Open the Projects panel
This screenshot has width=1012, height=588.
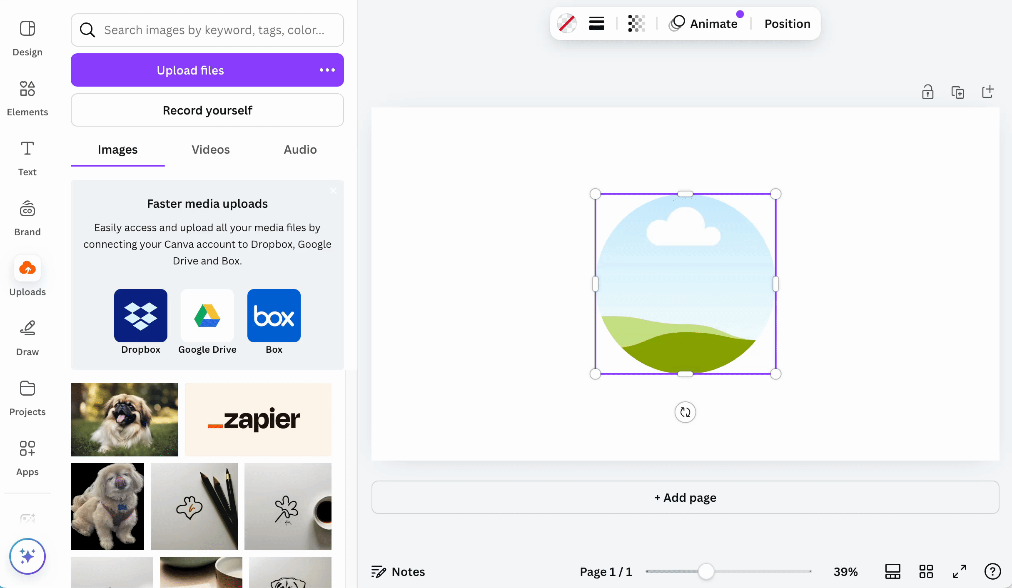click(x=27, y=398)
